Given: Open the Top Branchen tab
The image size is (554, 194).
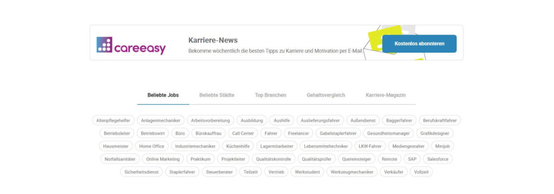Looking at the screenshot, I should click(271, 95).
